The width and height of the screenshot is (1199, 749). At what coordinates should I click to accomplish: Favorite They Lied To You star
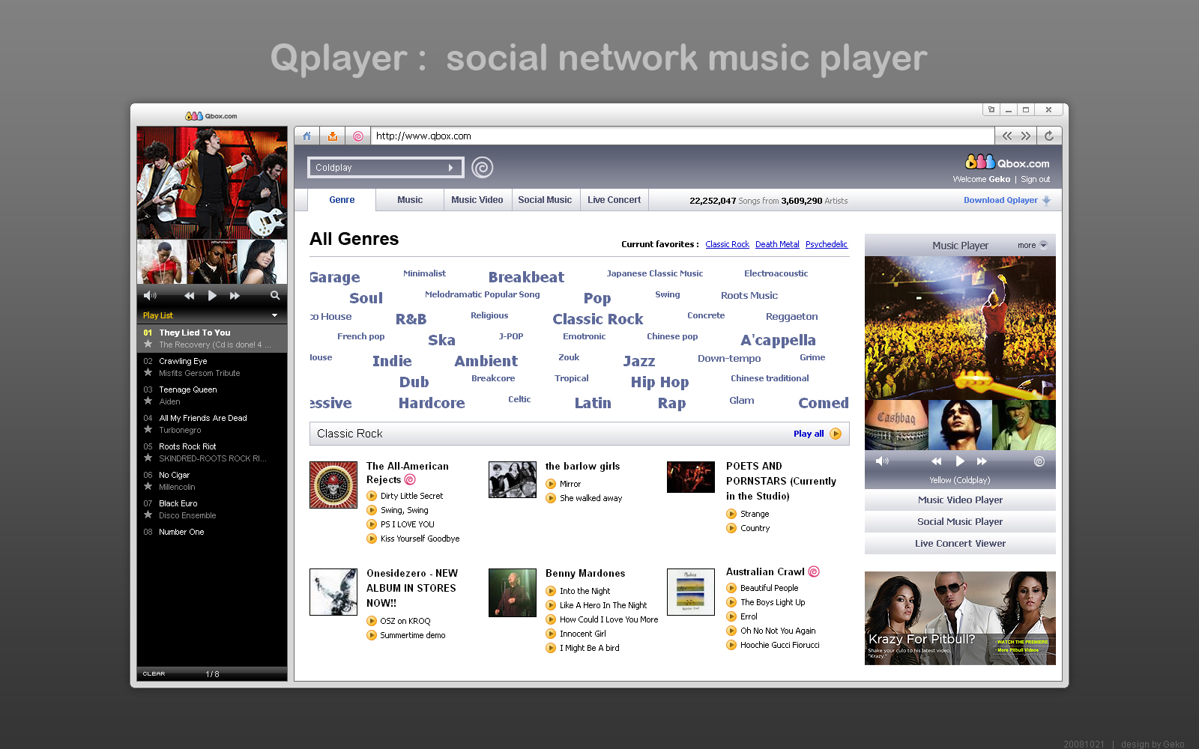148,344
